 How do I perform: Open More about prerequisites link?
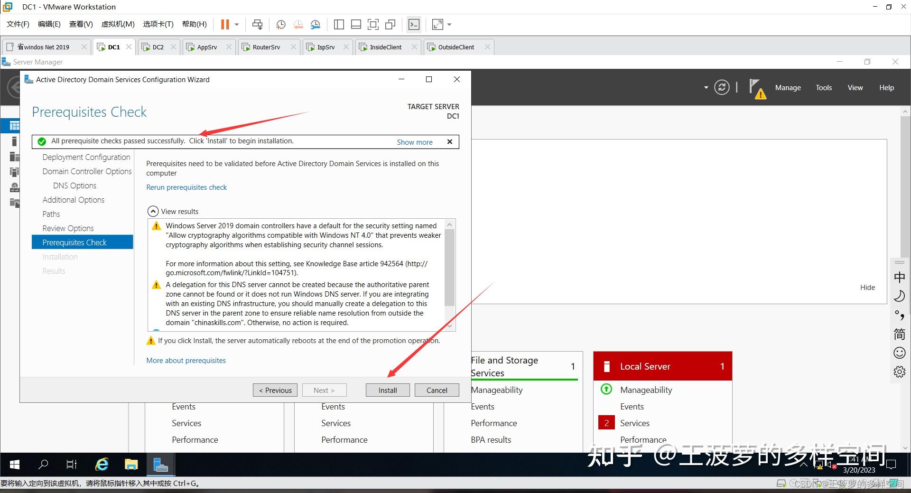pyautogui.click(x=186, y=361)
